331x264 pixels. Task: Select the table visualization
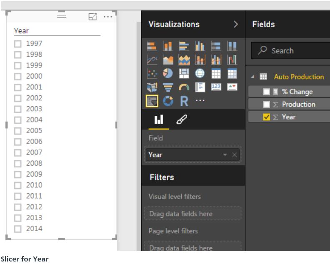(216, 74)
